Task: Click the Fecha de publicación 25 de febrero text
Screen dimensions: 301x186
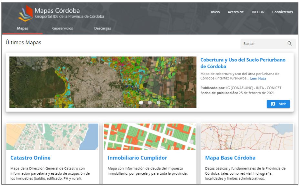Action: (x=237, y=93)
